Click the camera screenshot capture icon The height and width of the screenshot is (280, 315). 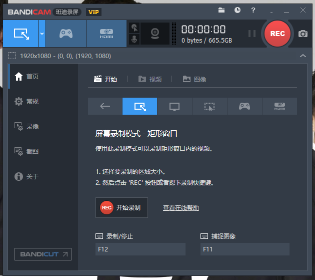(x=302, y=34)
